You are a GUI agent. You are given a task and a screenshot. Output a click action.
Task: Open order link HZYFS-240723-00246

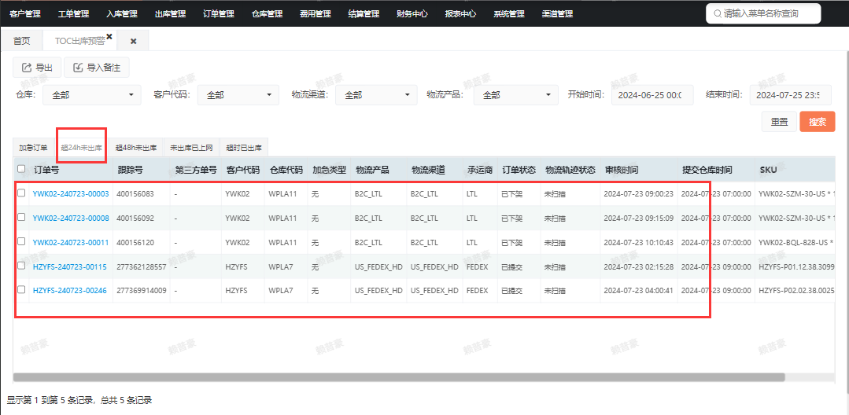click(x=69, y=291)
